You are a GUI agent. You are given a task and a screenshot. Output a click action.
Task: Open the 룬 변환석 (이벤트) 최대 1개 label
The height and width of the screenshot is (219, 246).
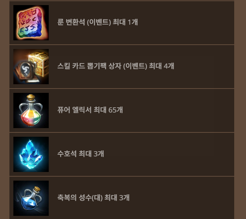(x=97, y=22)
